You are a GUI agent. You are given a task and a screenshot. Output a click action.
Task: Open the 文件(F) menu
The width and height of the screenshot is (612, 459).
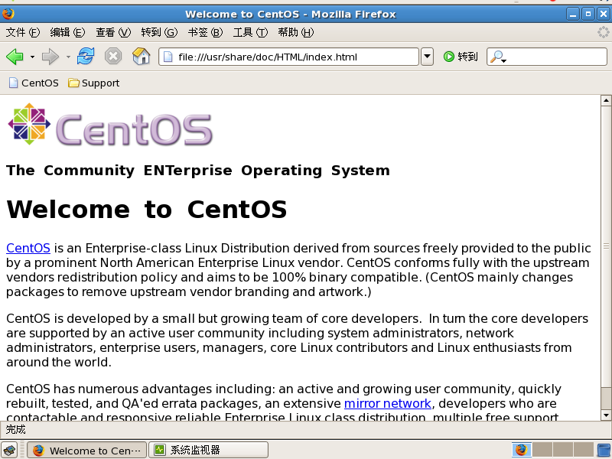pos(23,32)
